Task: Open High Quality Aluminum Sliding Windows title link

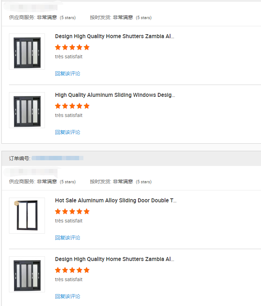Action: 115,95
